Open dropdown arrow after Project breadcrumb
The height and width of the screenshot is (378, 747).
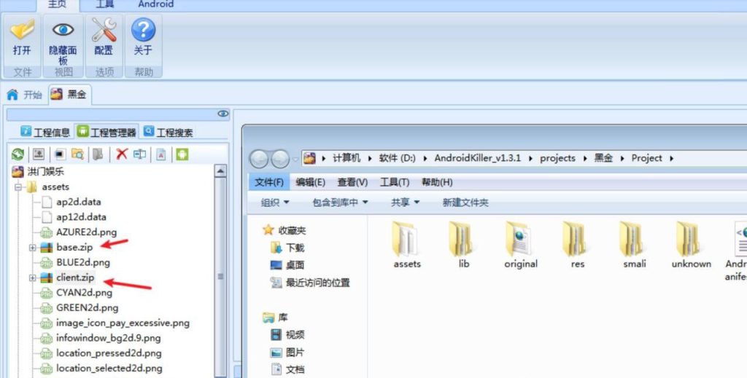[671, 158]
